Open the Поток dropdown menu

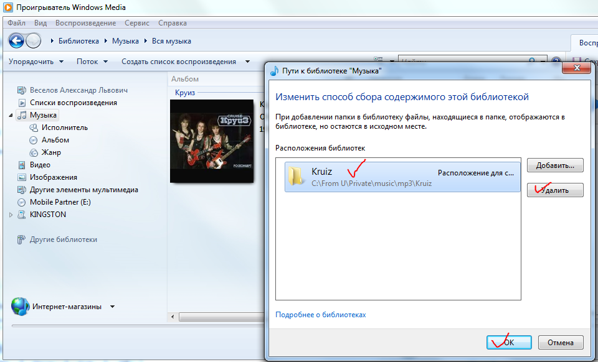(x=92, y=62)
